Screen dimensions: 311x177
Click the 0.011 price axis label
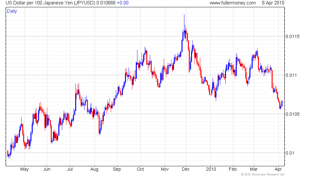[291, 75]
